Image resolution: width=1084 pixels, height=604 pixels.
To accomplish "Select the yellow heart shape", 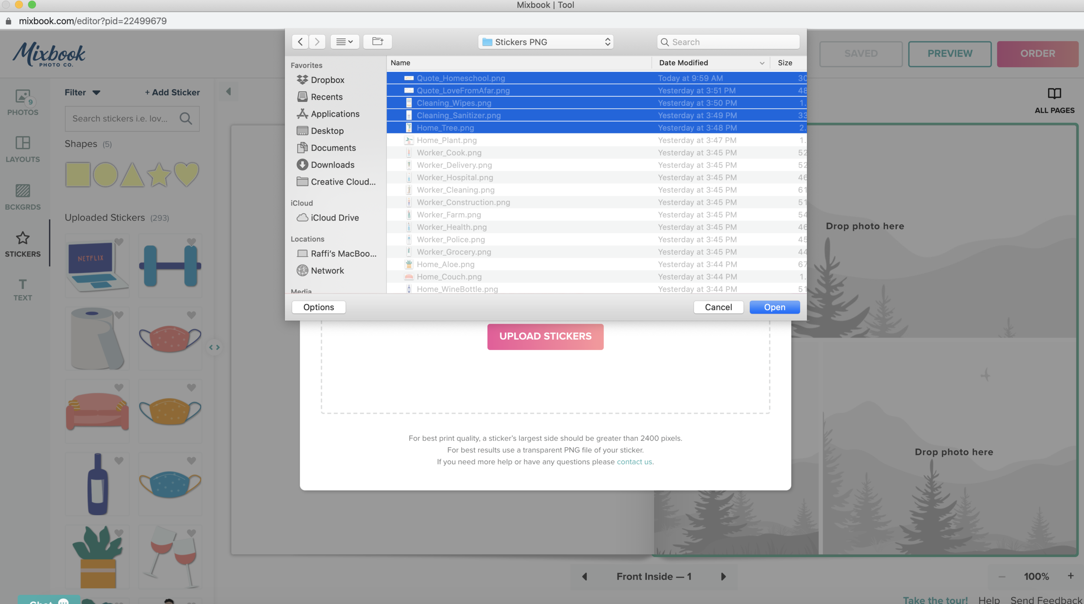I will click(x=186, y=174).
